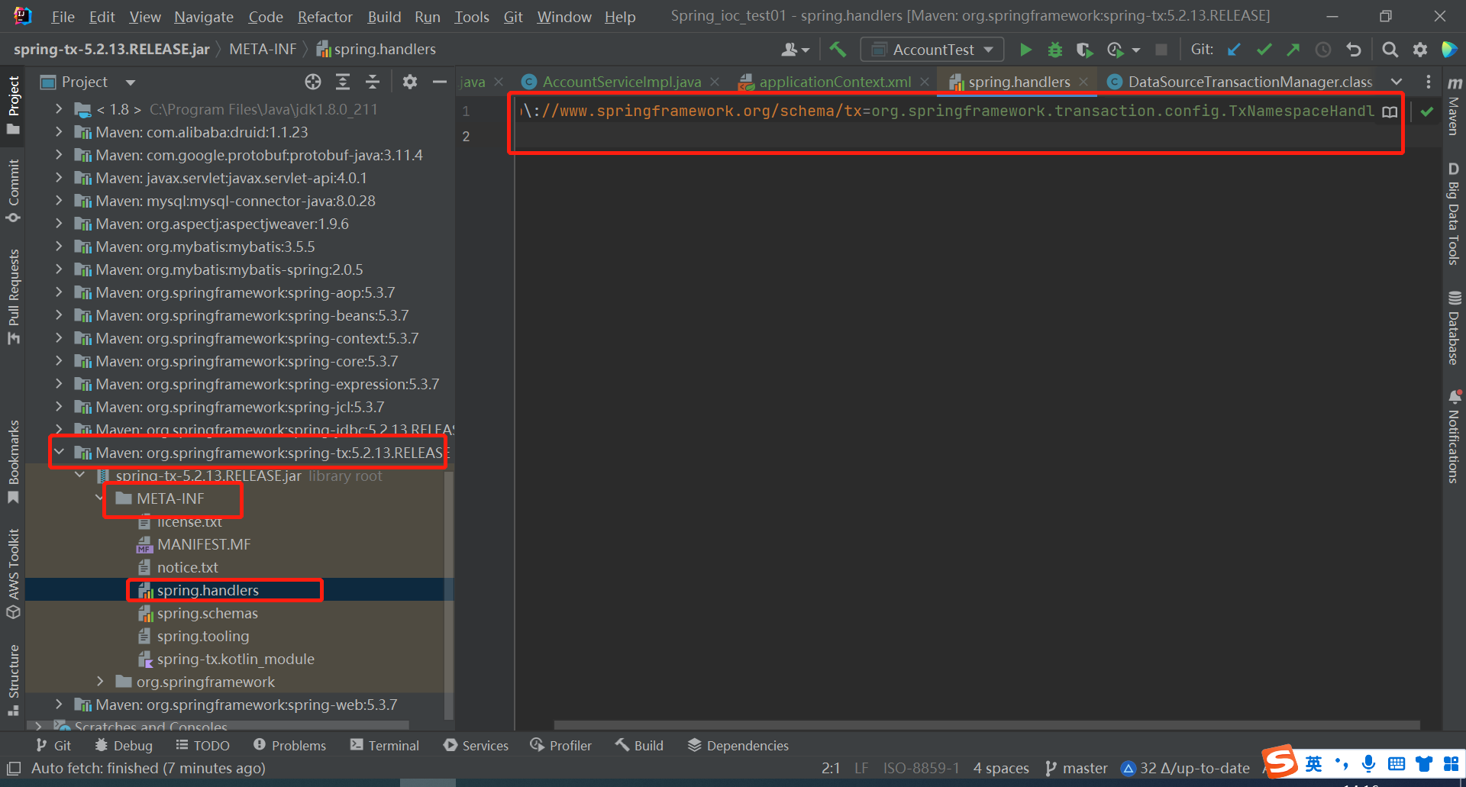The image size is (1466, 787).
Task: Open the profiler run icon
Action: 1116,50
